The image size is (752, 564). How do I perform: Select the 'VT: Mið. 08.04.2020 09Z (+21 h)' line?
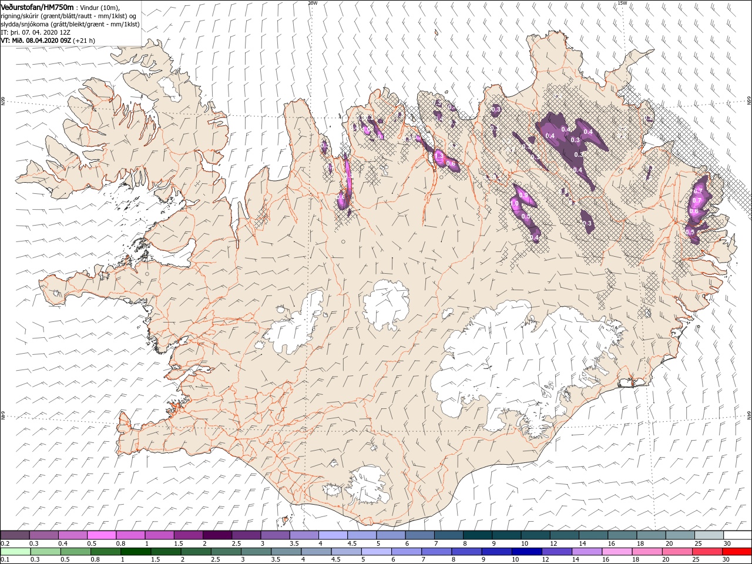[48, 41]
